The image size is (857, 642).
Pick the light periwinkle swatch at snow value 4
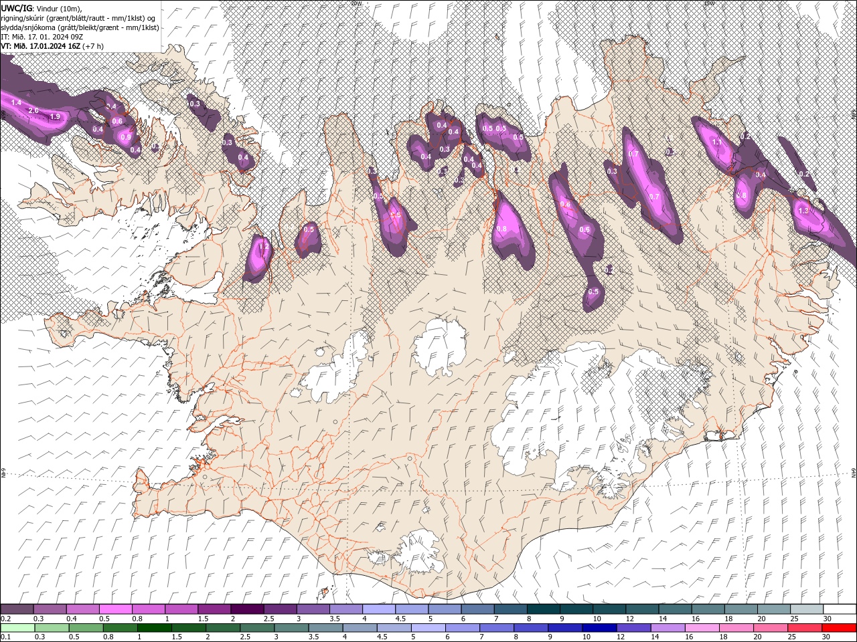point(378,609)
